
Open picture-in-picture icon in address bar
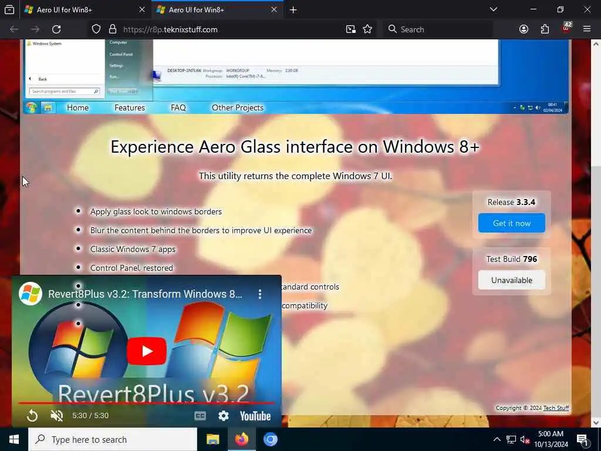[x=351, y=29]
